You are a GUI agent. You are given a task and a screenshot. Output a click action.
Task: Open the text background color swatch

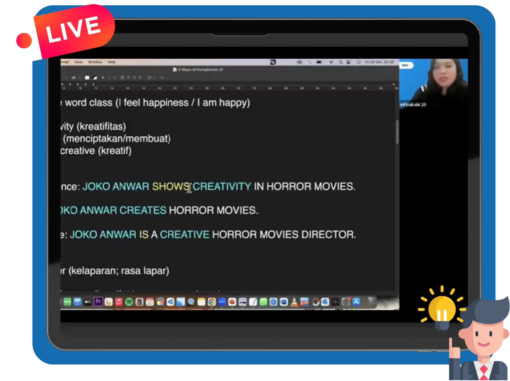pos(95,78)
